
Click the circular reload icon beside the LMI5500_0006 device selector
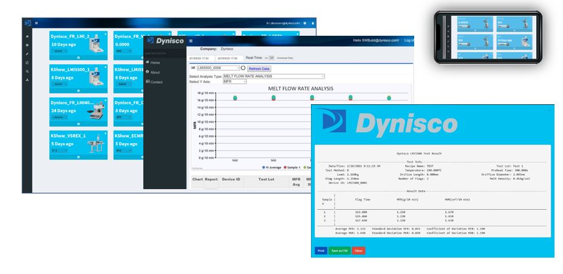pos(243,68)
